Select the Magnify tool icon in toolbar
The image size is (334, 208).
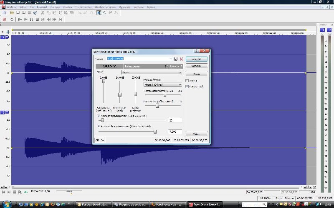[x=104, y=13]
